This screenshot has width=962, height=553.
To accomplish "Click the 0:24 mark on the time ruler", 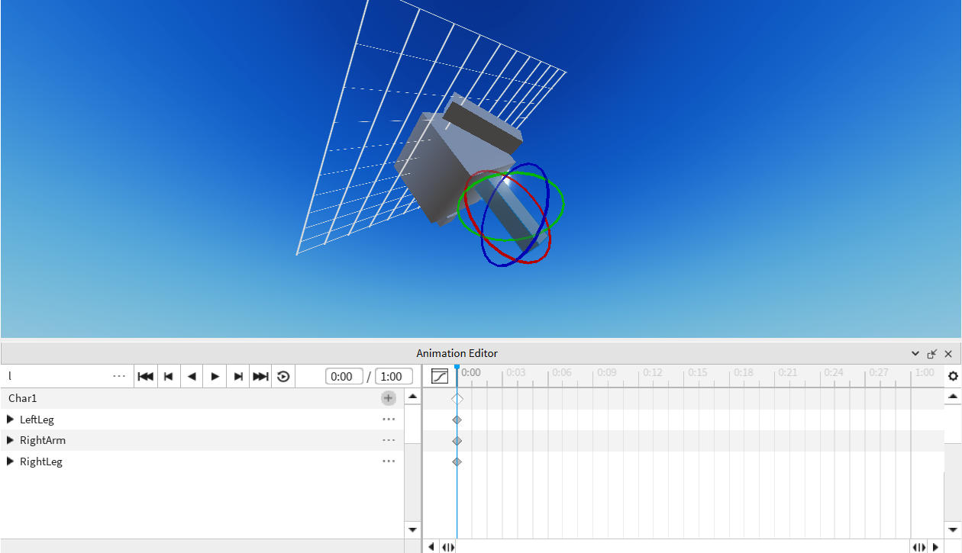I will point(834,373).
